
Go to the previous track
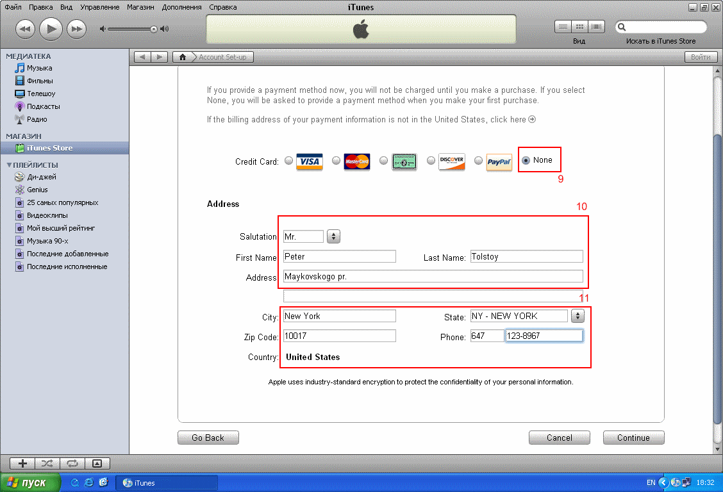click(x=25, y=29)
